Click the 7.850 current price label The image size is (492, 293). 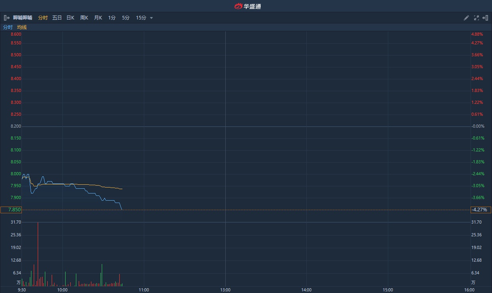point(11,210)
